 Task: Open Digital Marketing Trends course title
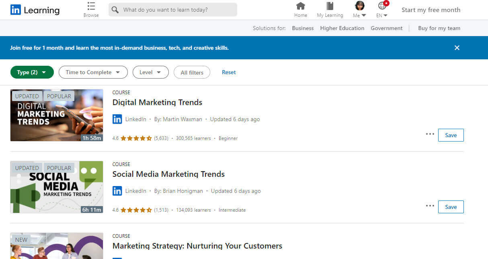[x=157, y=102]
